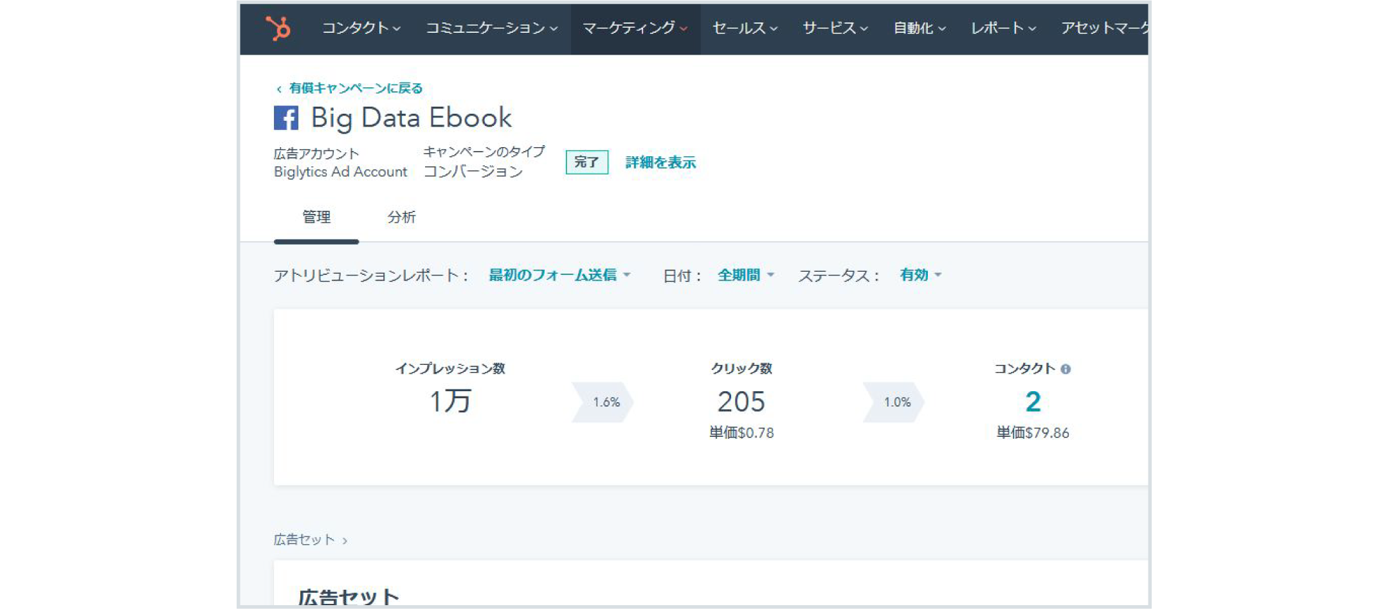Click the インプレッション数 label
Image resolution: width=1389 pixels, height=609 pixels.
(x=450, y=369)
